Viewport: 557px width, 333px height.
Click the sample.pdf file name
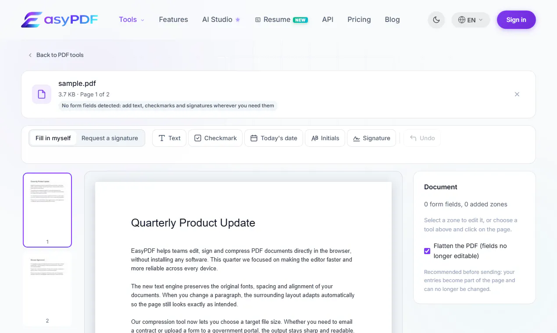[x=77, y=83]
